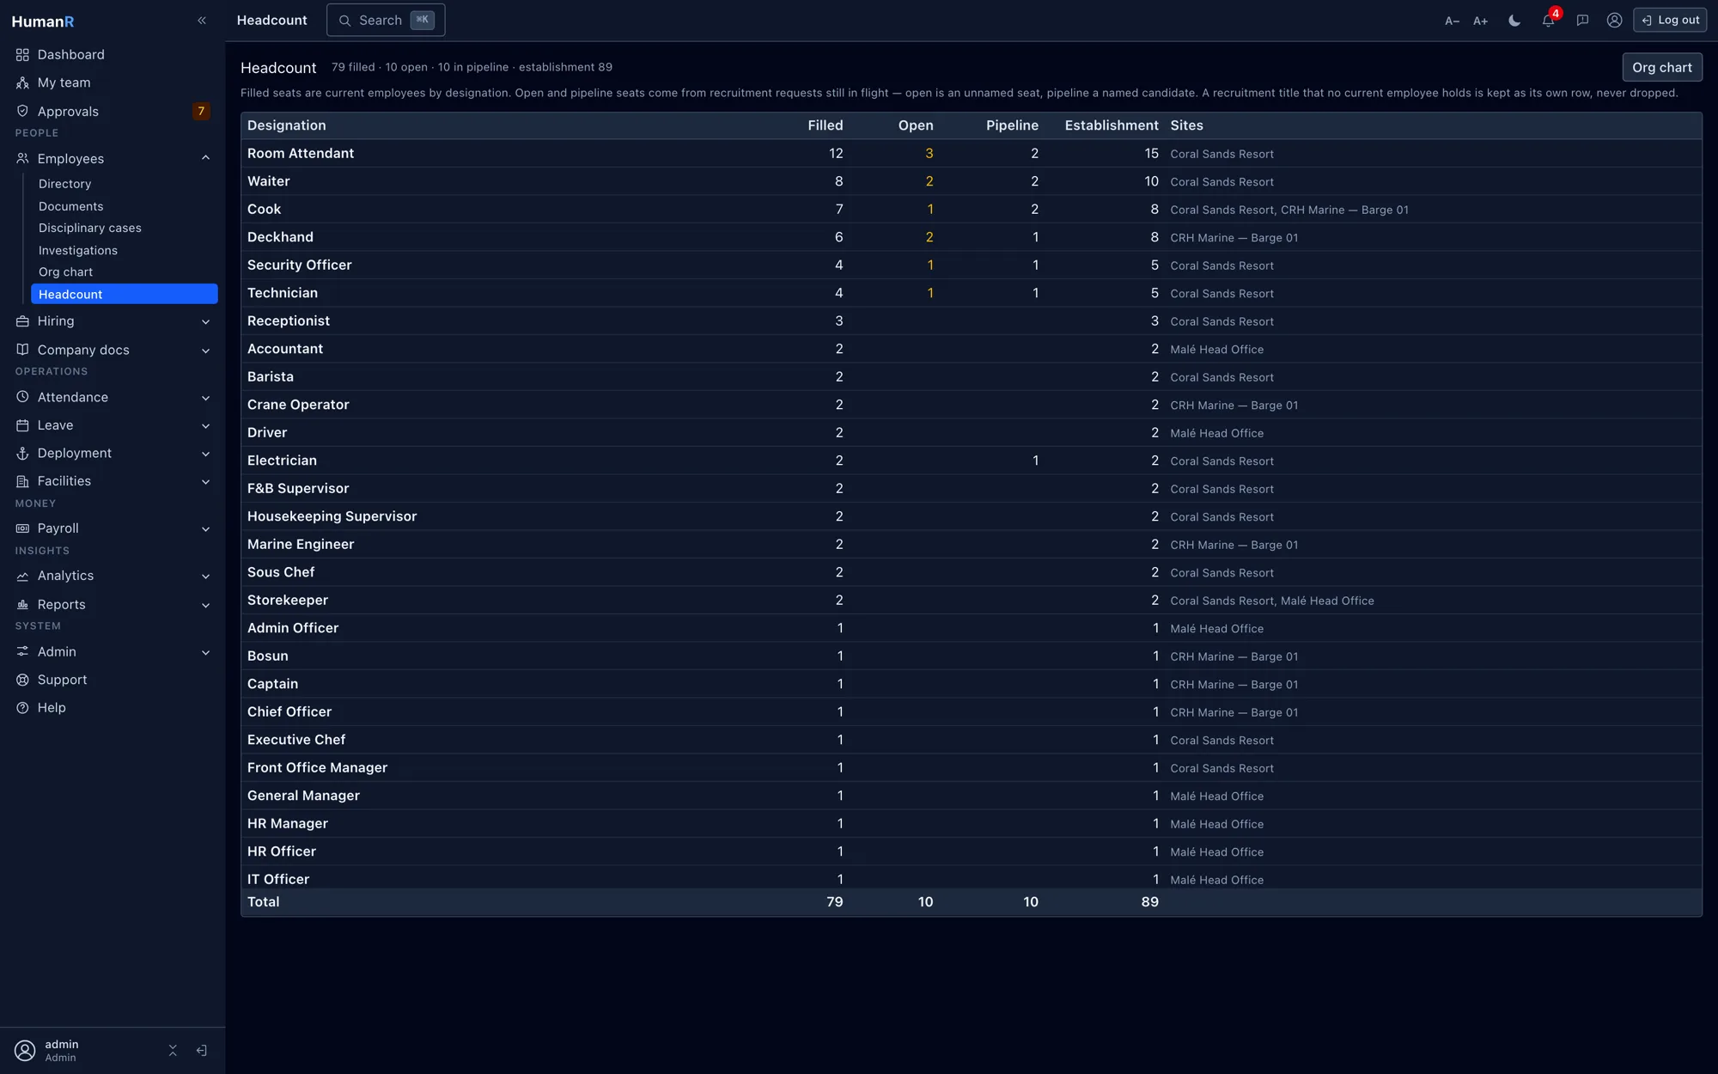Click the Filled column header
Screen dimensions: 1718x1074
[825, 125]
